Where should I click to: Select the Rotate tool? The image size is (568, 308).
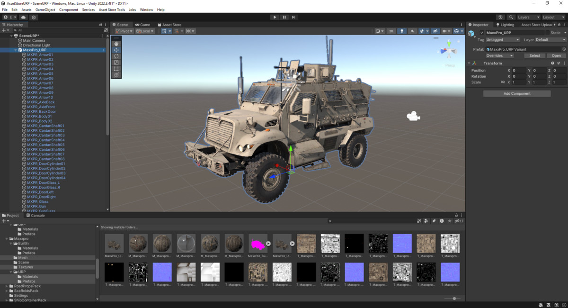point(116,56)
